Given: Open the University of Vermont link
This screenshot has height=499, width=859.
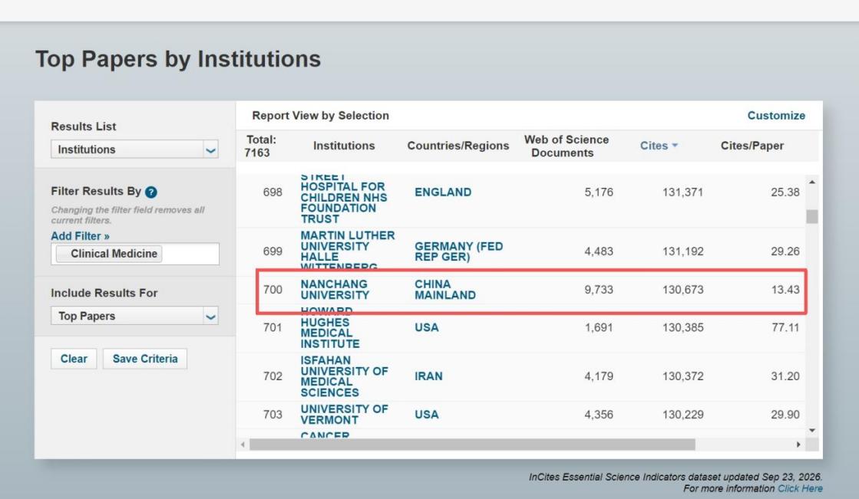Looking at the screenshot, I should click(x=344, y=415).
